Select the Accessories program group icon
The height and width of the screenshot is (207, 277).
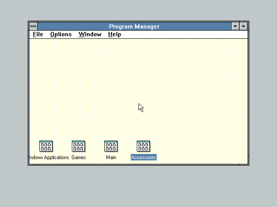[x=143, y=146]
